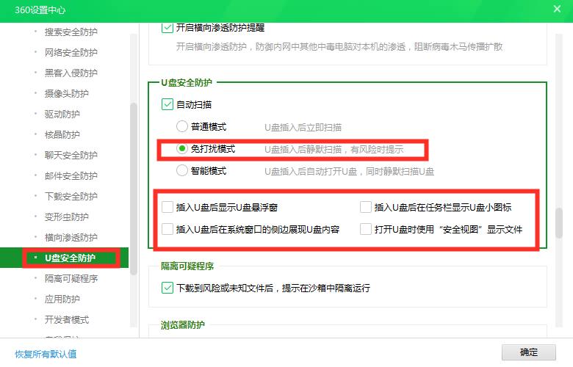Click the 隔离可疑程序 section heading
The width and height of the screenshot is (573, 367).
click(187, 266)
